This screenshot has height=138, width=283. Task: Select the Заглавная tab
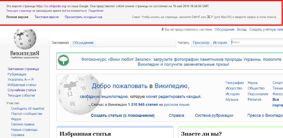[x=60, y=43]
